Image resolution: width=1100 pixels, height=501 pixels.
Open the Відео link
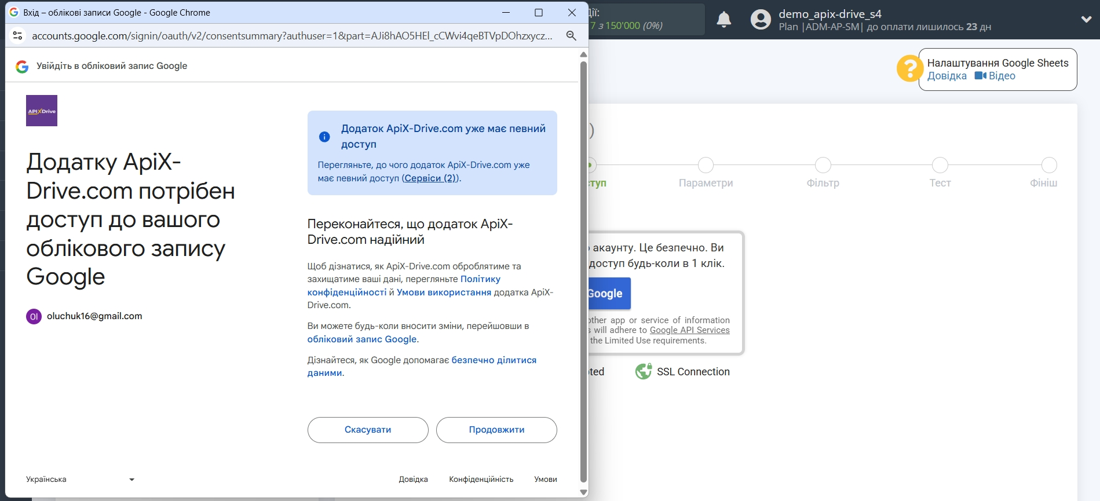tap(1002, 76)
